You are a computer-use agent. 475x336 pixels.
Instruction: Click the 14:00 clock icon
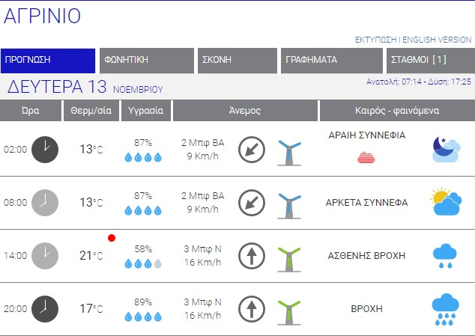(45, 255)
